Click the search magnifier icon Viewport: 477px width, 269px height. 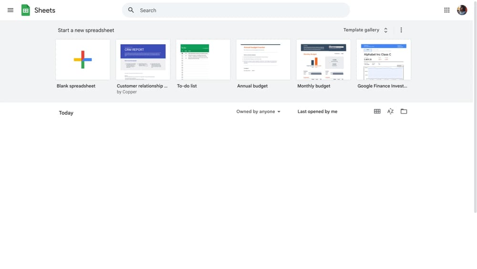pos(131,10)
